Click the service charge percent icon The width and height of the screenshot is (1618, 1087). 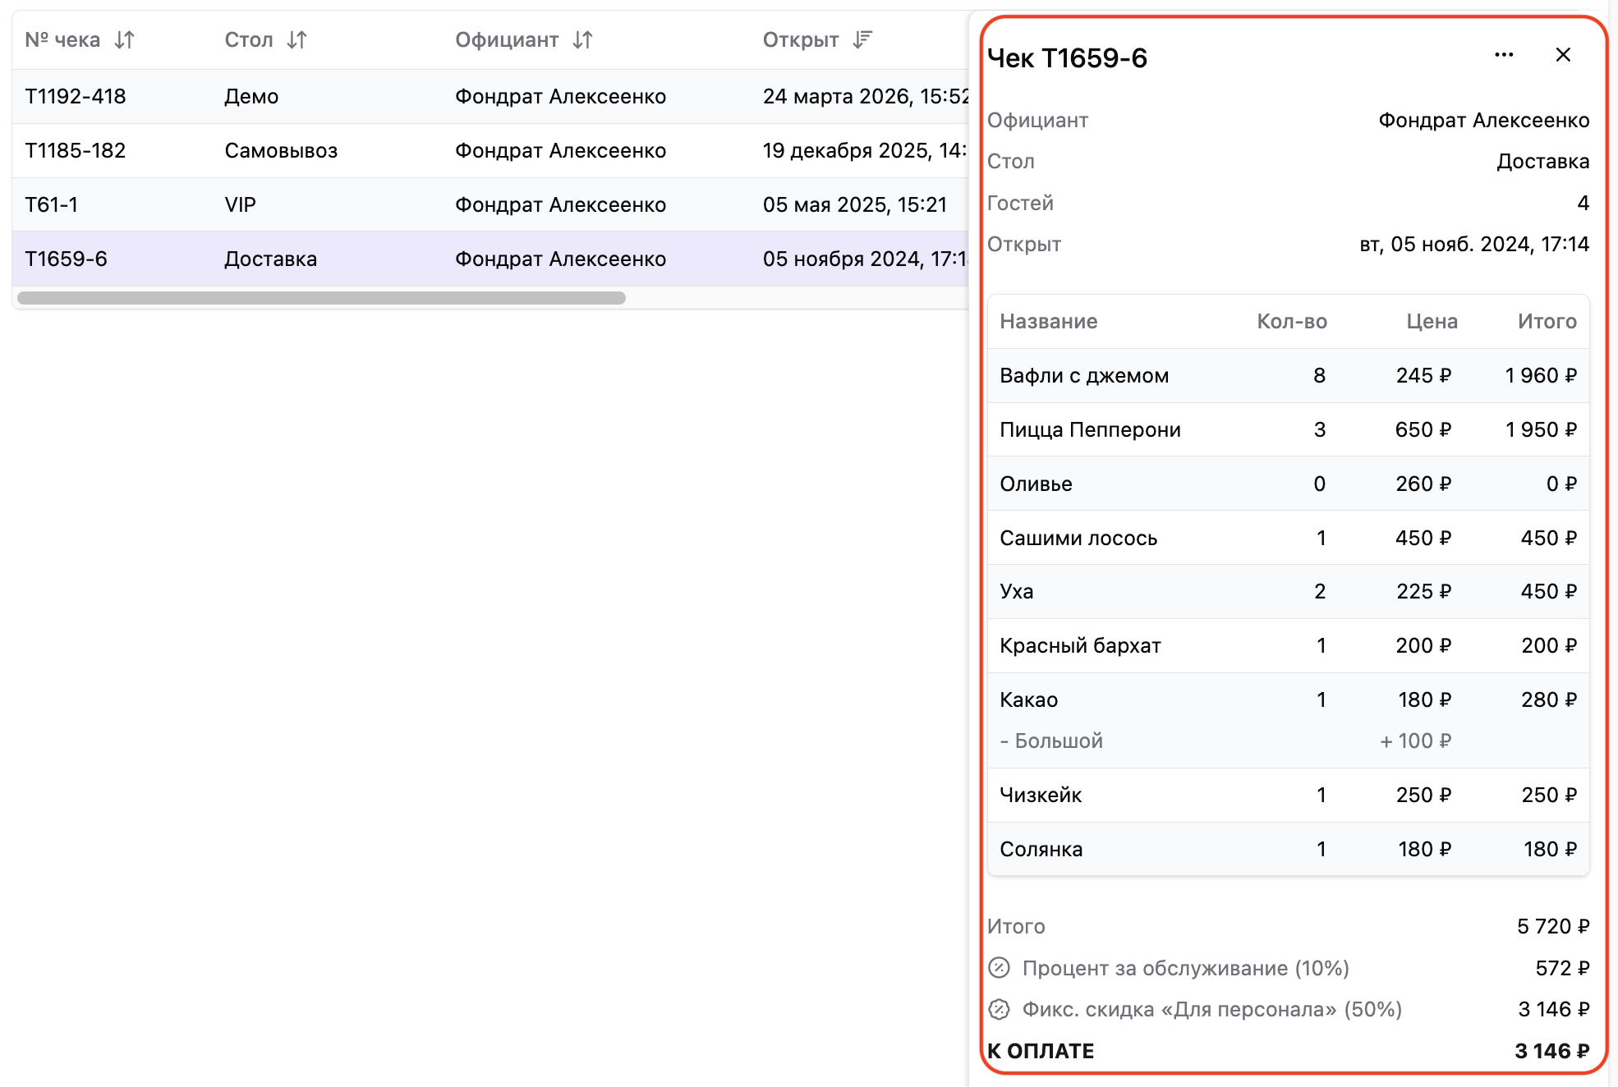click(999, 968)
